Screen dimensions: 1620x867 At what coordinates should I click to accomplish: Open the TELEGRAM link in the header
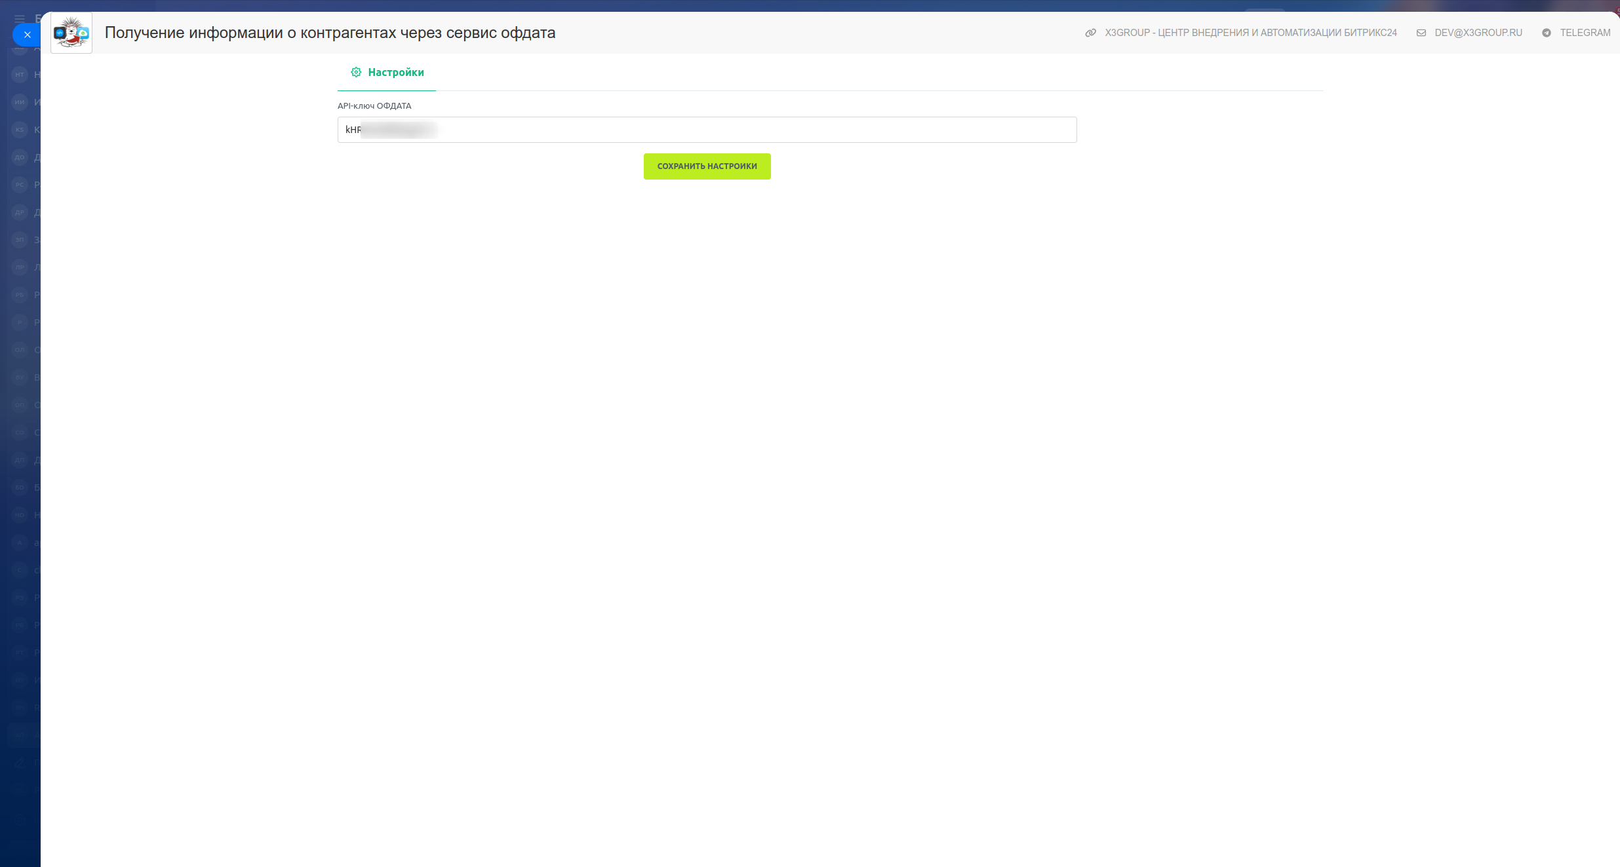click(1585, 33)
